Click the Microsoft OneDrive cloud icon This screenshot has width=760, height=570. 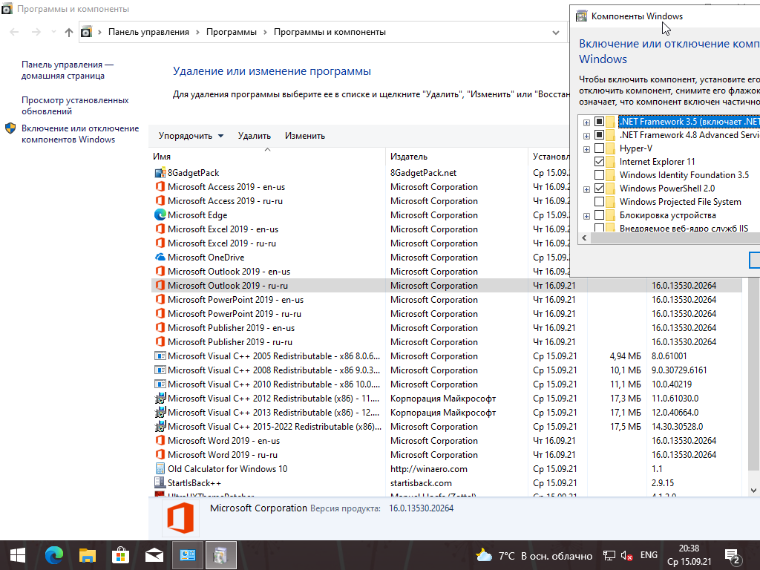coord(160,258)
